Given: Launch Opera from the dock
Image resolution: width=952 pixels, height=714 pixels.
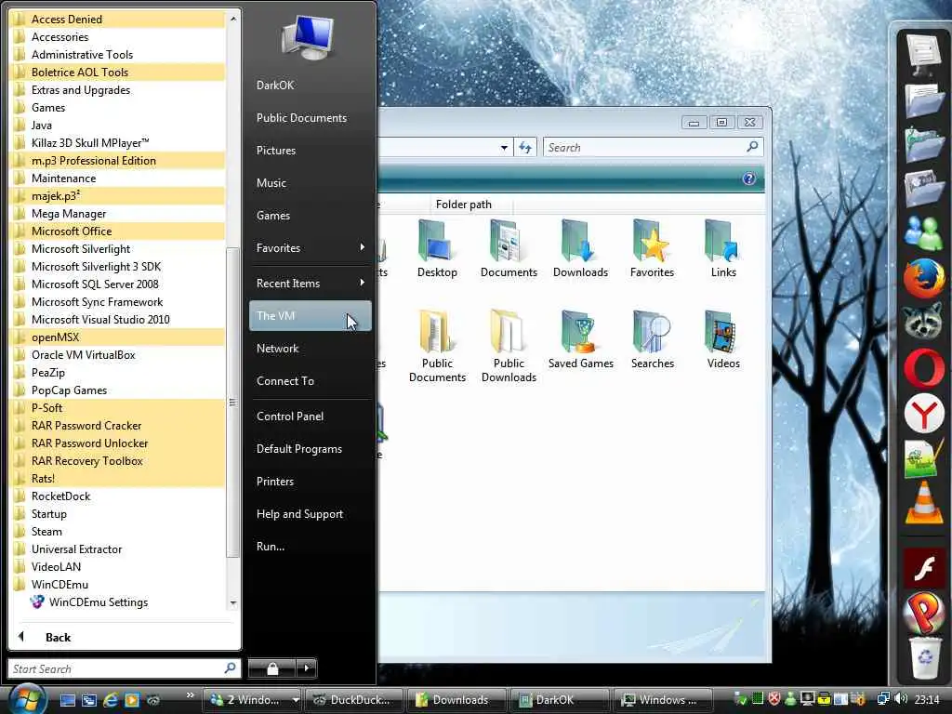Looking at the screenshot, I should [923, 368].
